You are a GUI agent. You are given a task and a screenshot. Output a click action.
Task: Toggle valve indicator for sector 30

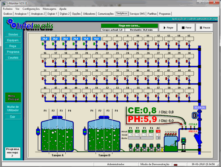(187, 61)
